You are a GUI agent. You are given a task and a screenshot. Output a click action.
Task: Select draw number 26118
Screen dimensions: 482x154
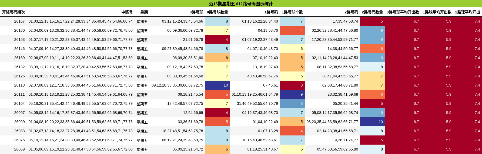point(19,85)
